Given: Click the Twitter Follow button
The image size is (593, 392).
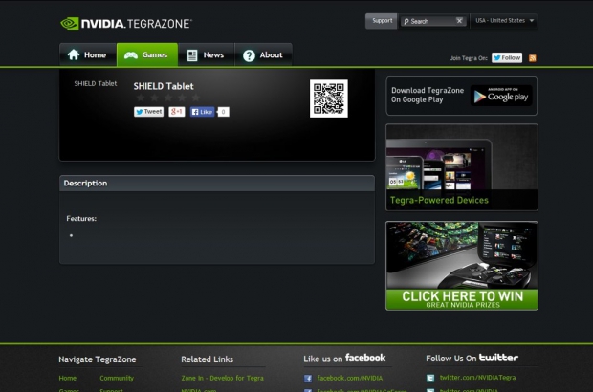Looking at the screenshot, I should pos(507,57).
